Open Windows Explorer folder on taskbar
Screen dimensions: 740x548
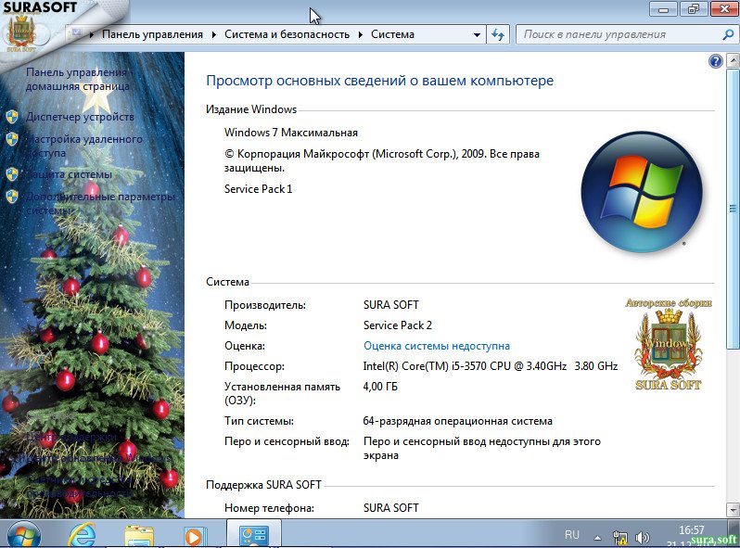click(x=139, y=537)
